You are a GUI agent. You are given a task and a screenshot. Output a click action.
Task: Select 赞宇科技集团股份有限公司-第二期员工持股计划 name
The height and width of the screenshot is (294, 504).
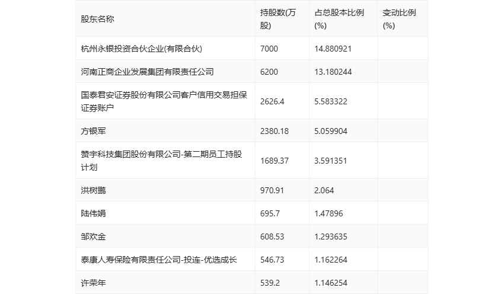pos(161,161)
